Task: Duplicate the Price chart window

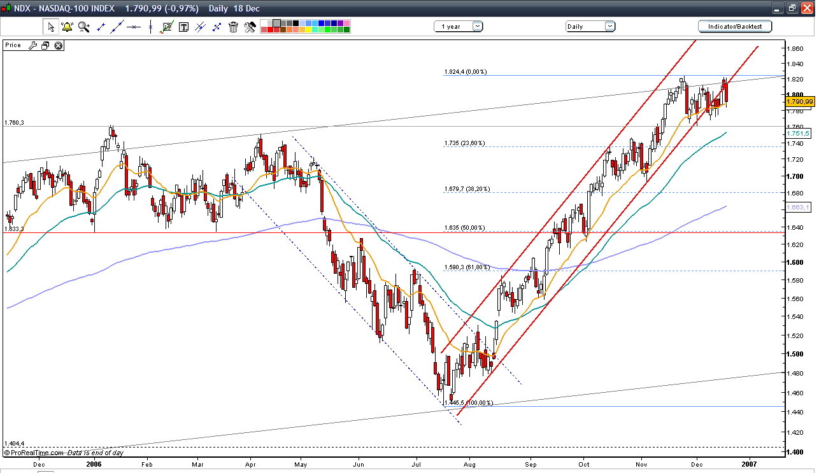Action: click(45, 45)
